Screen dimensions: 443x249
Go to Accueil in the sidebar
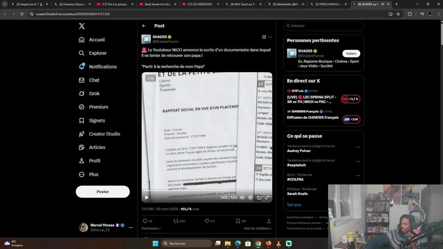(x=92, y=40)
